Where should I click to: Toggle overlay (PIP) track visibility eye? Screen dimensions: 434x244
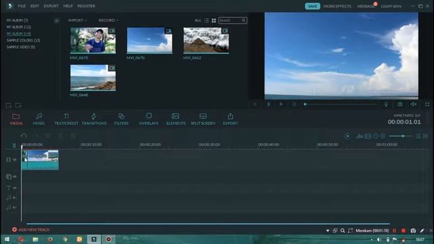tap(15, 176)
